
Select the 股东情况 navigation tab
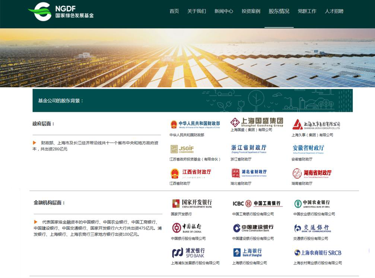point(279,11)
